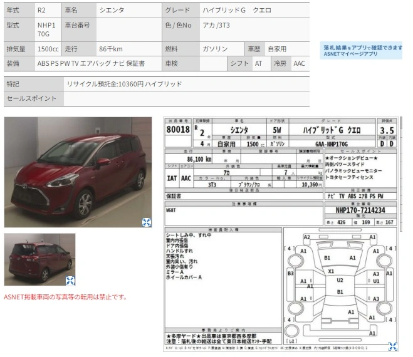Click the red ASNET photo reuse prohibited notice
Screen dimensions: 413x357
(65, 297)
